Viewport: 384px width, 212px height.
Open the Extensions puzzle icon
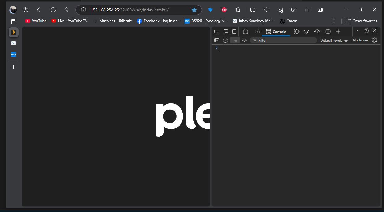(x=238, y=10)
